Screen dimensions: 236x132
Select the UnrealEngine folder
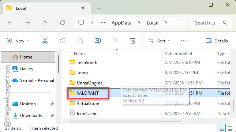[x=90, y=83]
